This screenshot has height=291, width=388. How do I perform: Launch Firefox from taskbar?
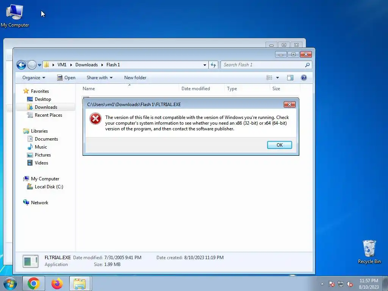pyautogui.click(x=57, y=283)
